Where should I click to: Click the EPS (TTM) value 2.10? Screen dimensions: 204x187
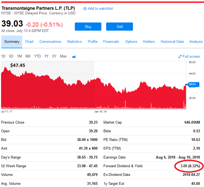coord(196,148)
